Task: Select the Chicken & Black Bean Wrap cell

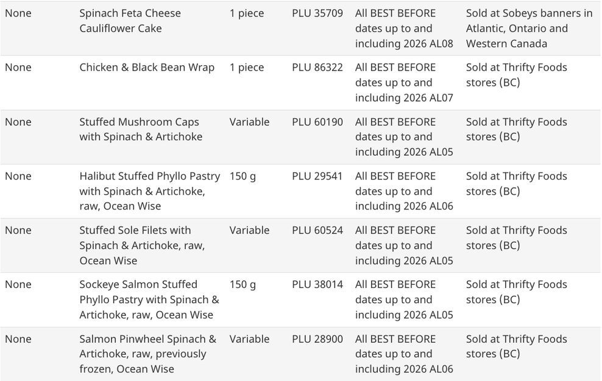Action: [x=147, y=68]
